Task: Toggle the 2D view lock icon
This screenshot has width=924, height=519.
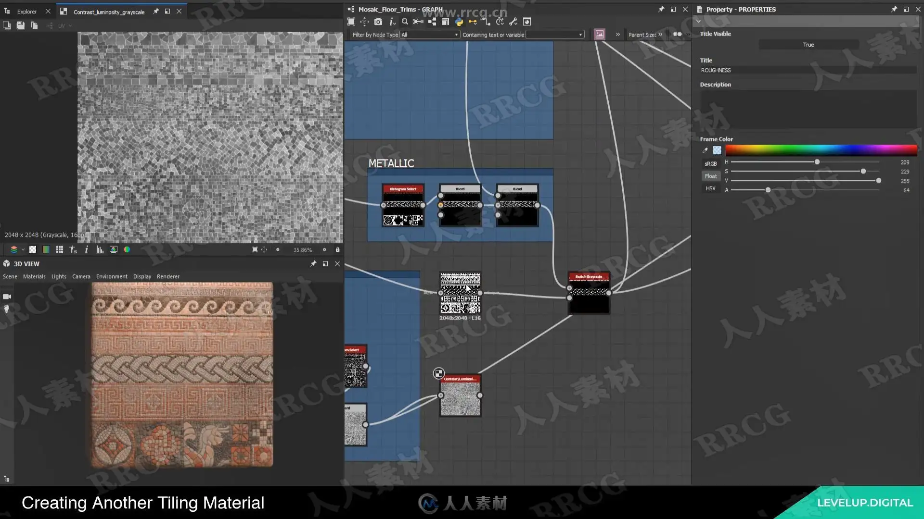Action: tap(337, 249)
